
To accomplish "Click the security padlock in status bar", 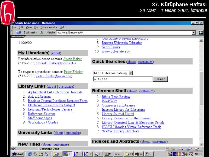I will tap(13, 149).
